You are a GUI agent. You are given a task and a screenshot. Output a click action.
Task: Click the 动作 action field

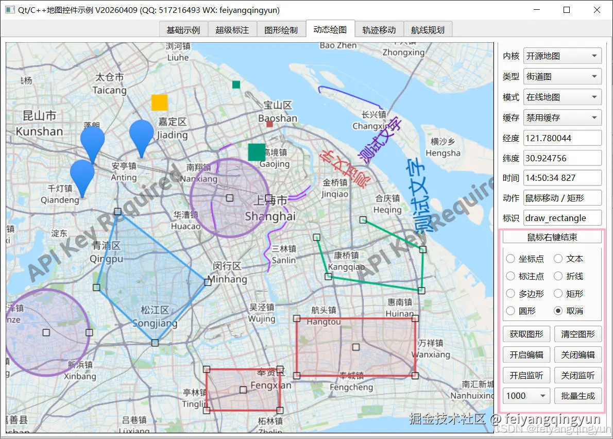[x=562, y=198]
